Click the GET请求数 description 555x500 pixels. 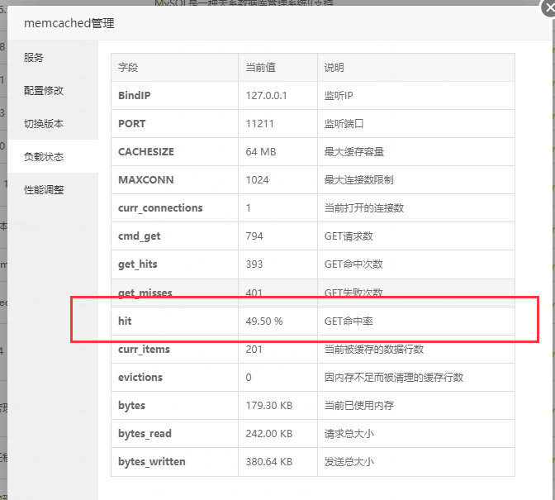point(349,236)
